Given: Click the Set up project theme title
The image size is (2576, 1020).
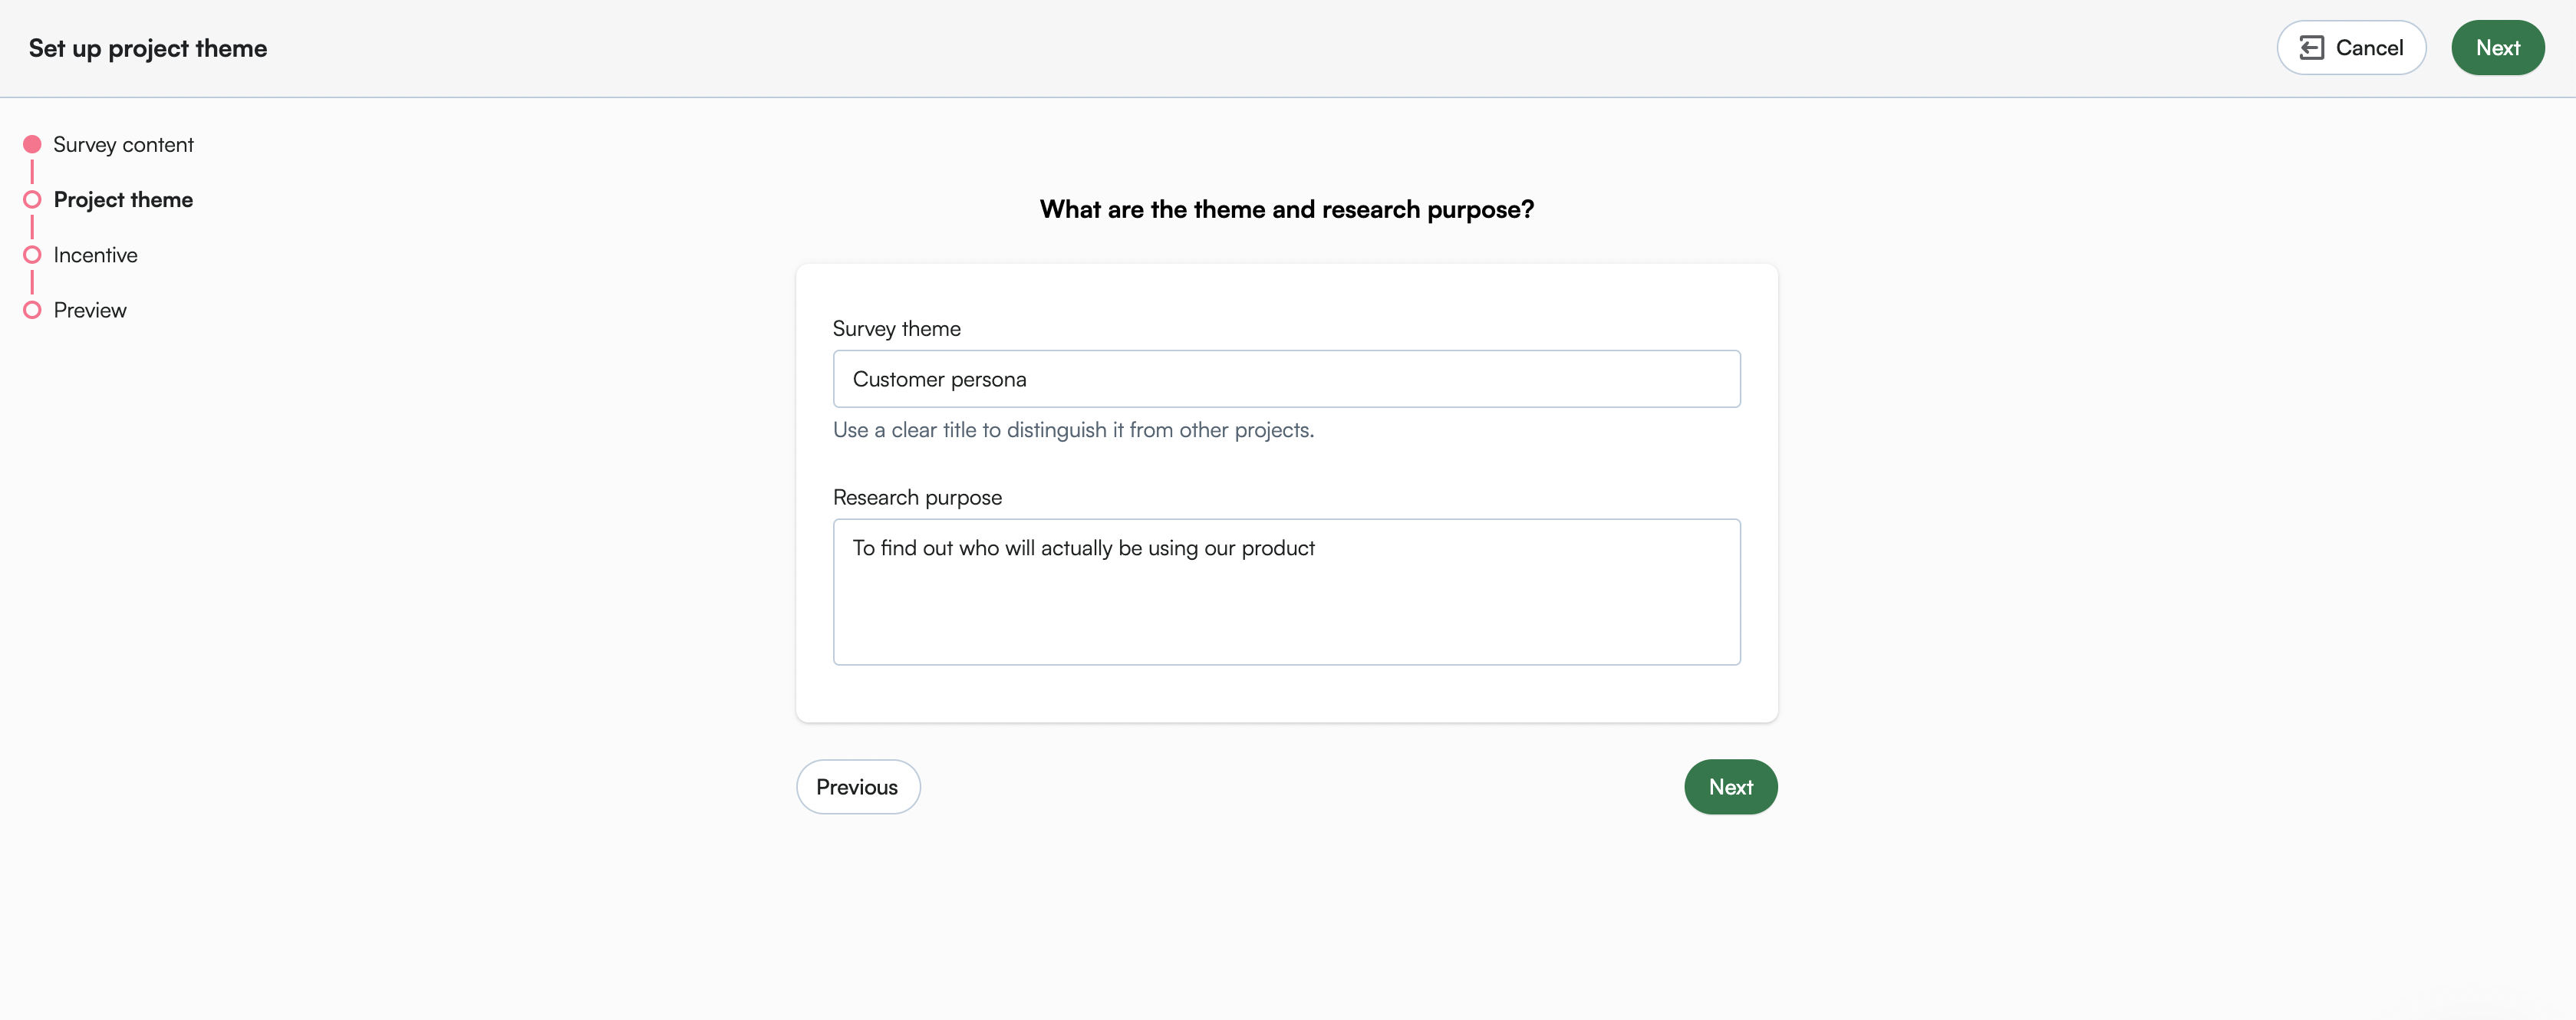Looking at the screenshot, I should (x=148, y=48).
